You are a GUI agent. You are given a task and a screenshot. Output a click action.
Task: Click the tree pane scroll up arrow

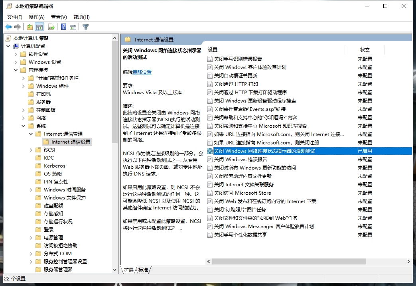(x=114, y=38)
